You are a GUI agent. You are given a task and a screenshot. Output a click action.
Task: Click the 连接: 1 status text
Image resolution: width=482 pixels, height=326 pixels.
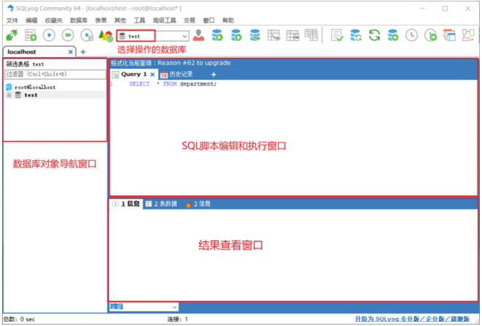178,319
